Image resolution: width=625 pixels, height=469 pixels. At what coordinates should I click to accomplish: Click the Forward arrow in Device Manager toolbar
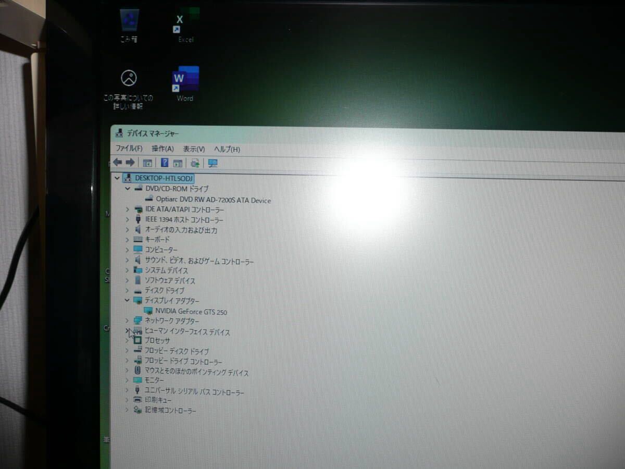tap(130, 163)
